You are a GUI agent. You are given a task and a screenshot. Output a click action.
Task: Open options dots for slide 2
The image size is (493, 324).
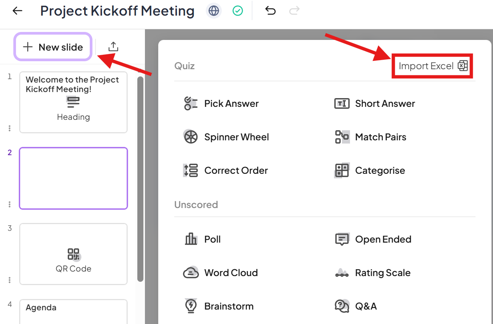point(10,205)
